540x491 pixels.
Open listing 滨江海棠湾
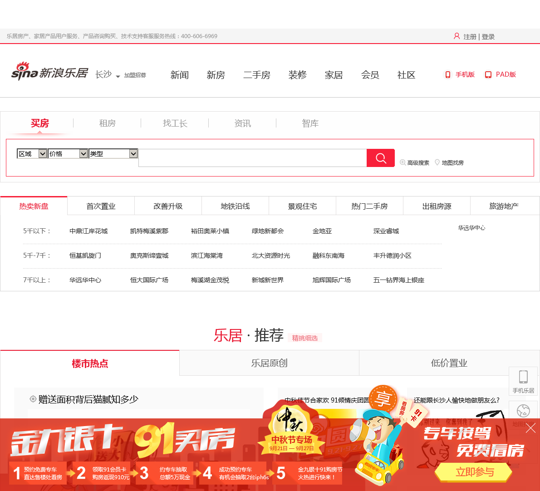(x=206, y=255)
